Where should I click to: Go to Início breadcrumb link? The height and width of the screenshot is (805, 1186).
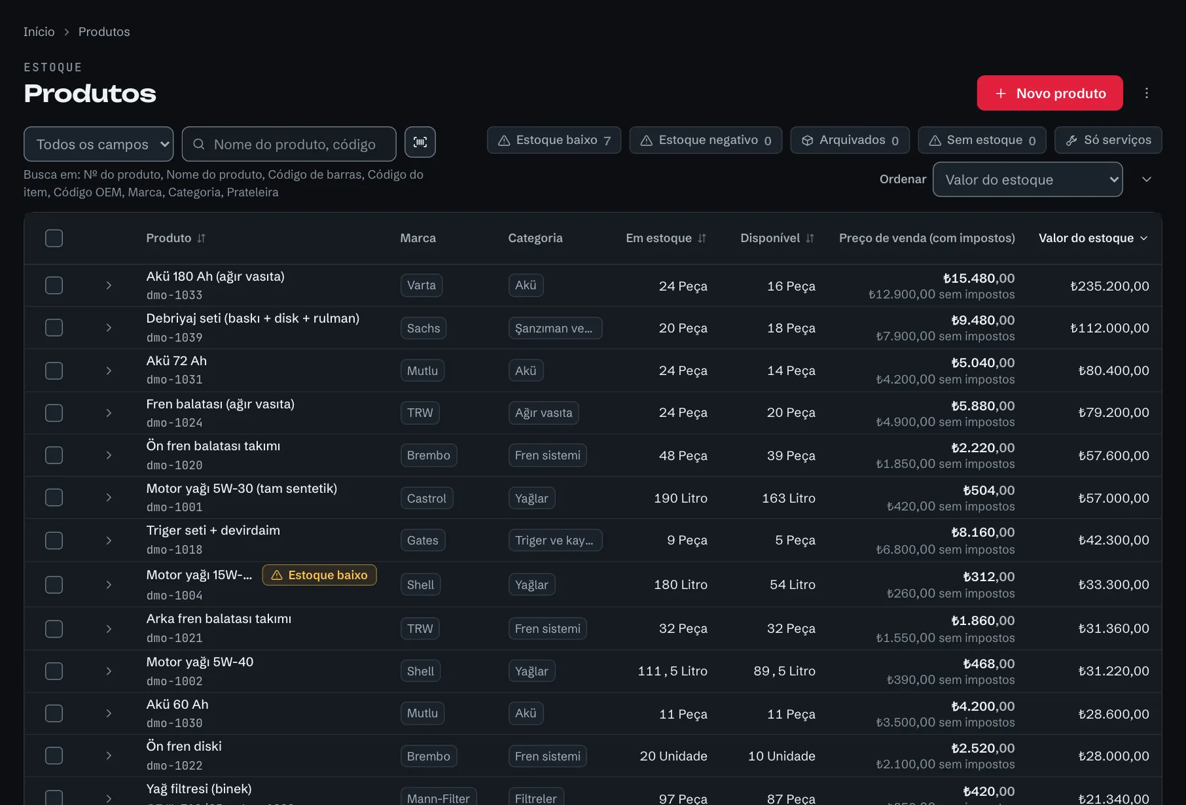[x=39, y=32]
